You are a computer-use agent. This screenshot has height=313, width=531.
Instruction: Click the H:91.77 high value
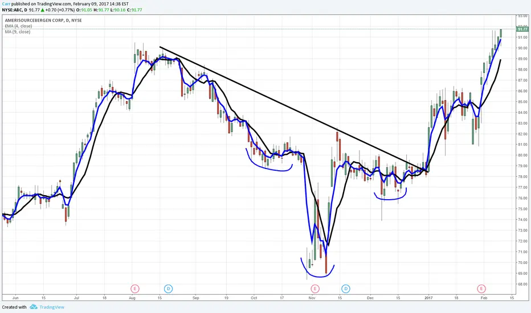101,10
